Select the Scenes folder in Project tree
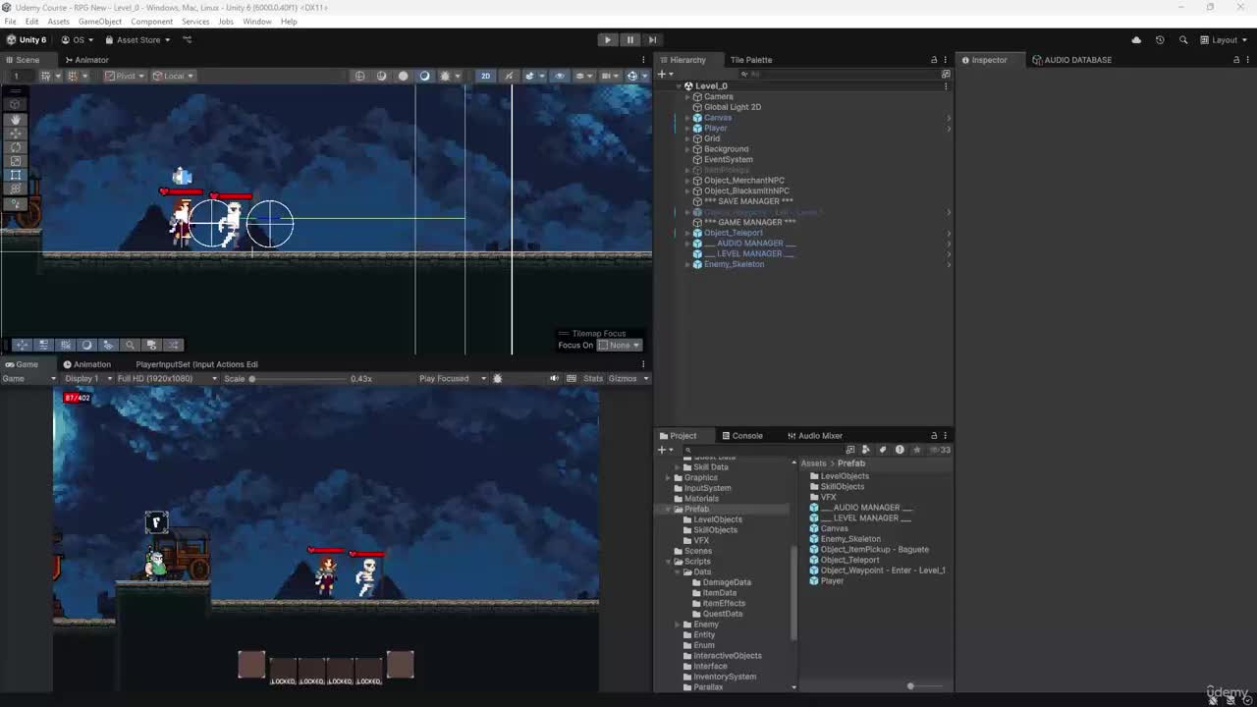Viewport: 1257px width, 707px height. tap(698, 551)
